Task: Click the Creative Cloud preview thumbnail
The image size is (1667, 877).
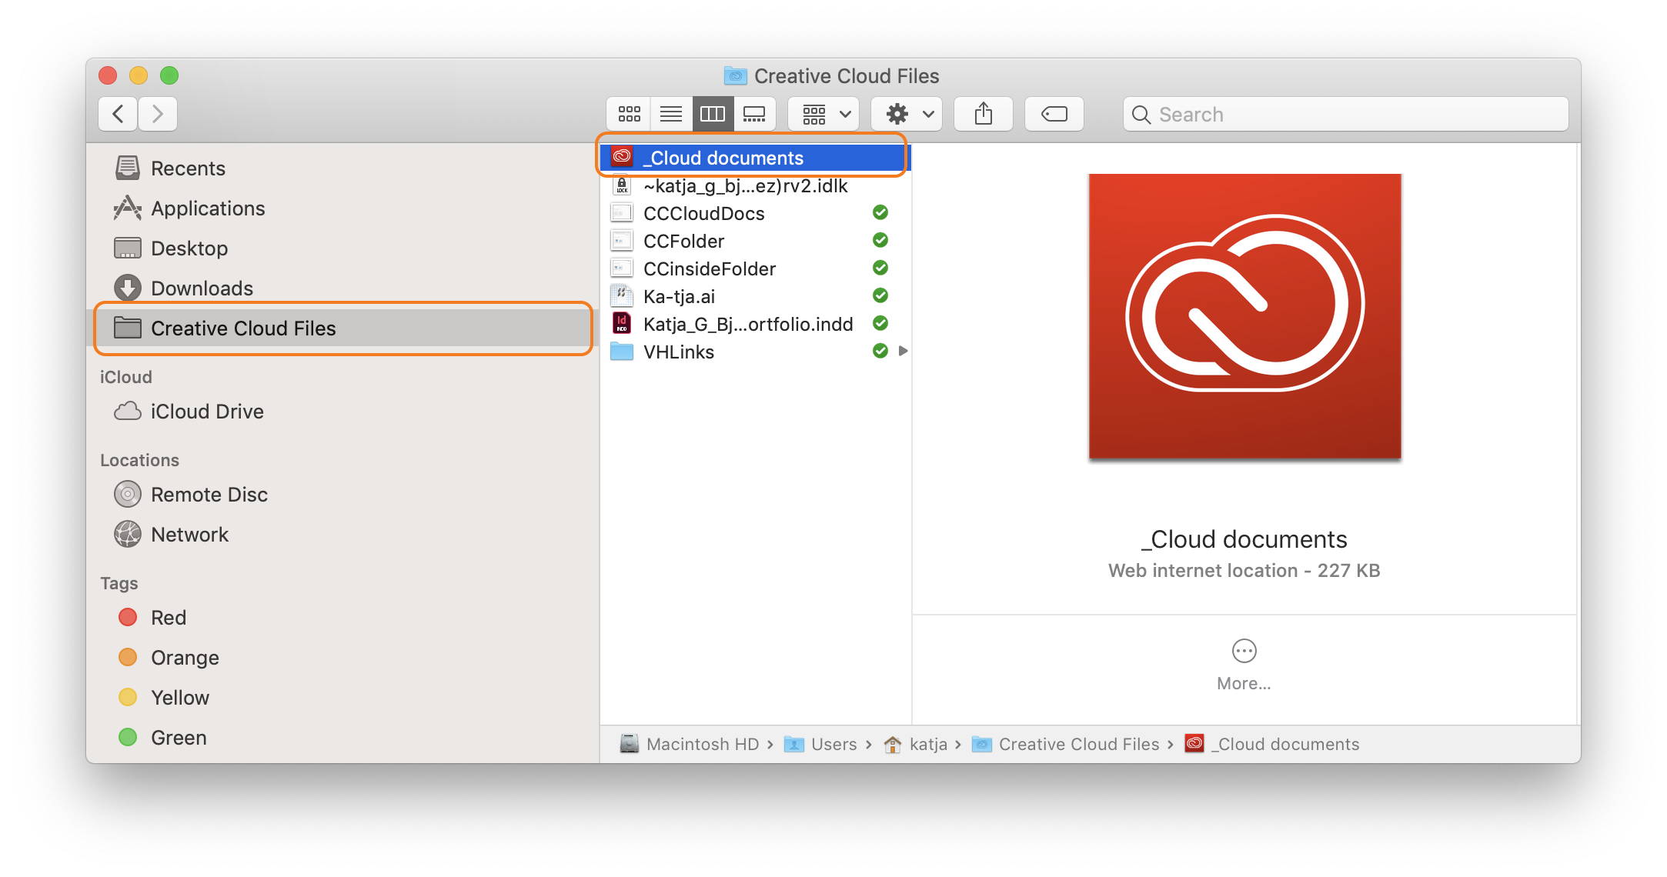Action: (x=1244, y=316)
